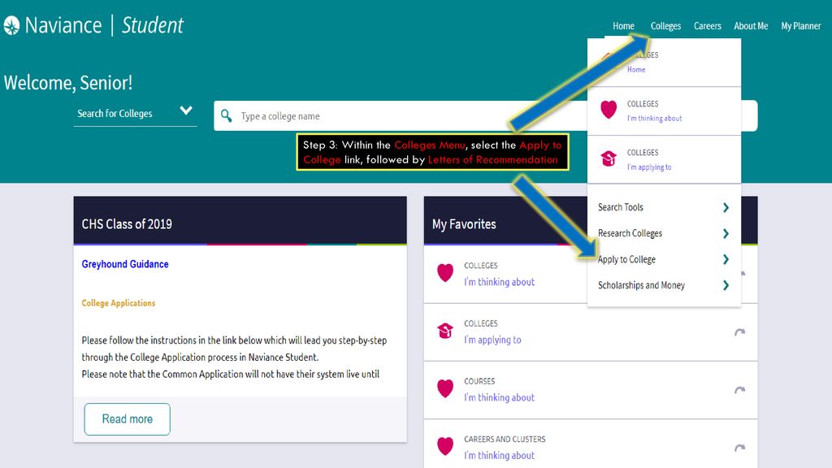Expand Scholarships and Money submenu
Screen dimensions: 832x468
[664, 285]
